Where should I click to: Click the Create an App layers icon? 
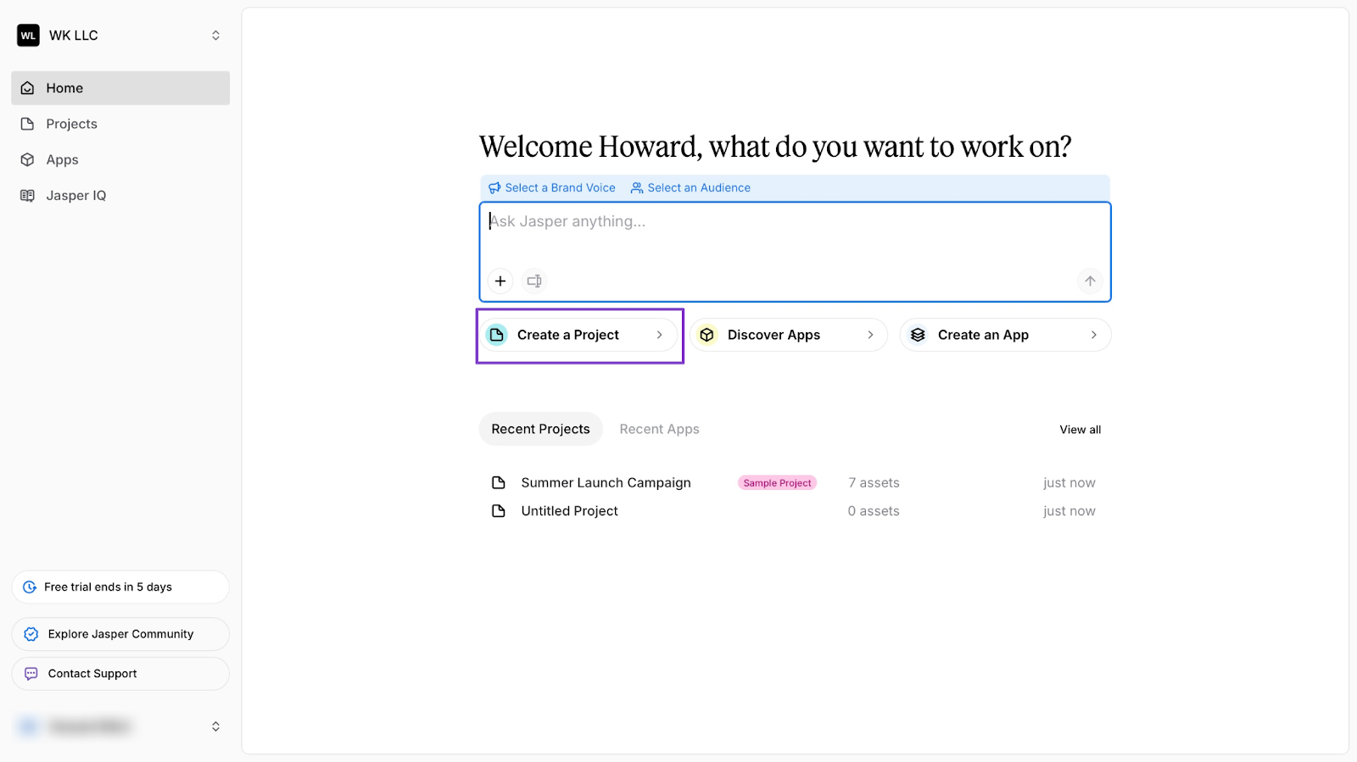pyautogui.click(x=918, y=336)
